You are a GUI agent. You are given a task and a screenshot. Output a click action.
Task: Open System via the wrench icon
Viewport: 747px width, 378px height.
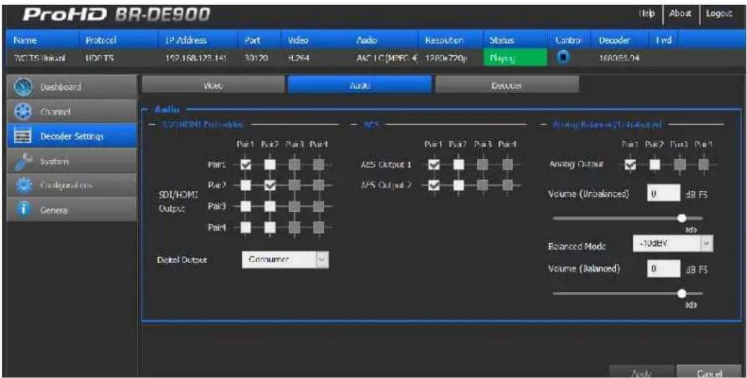coord(23,161)
